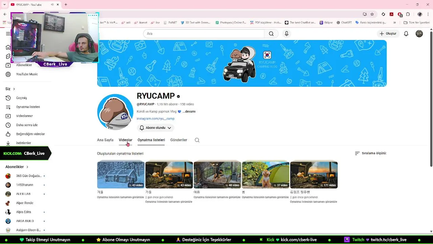Open Tüm Yer İşaretleri bookmarks folder
433x244 pixels.
(x=416, y=23)
